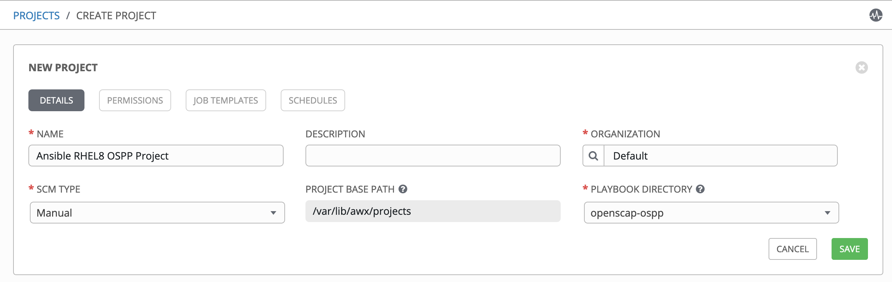Click the Create Project breadcrumb text
The height and width of the screenshot is (282, 892).
116,16
